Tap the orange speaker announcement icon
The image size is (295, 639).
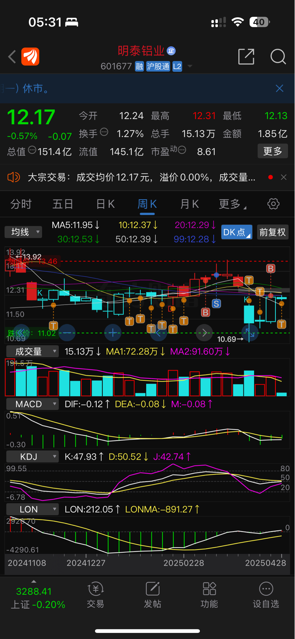coord(13,177)
